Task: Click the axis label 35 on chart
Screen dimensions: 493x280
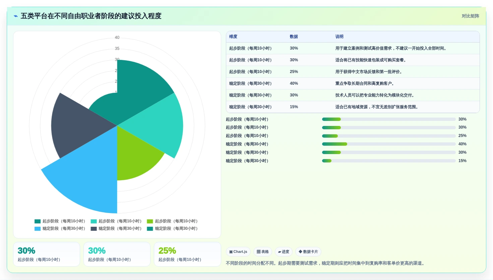Action: (x=117, y=49)
